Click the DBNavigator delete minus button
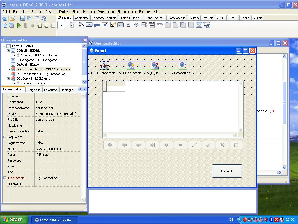298x224 pixels. [x=180, y=145]
